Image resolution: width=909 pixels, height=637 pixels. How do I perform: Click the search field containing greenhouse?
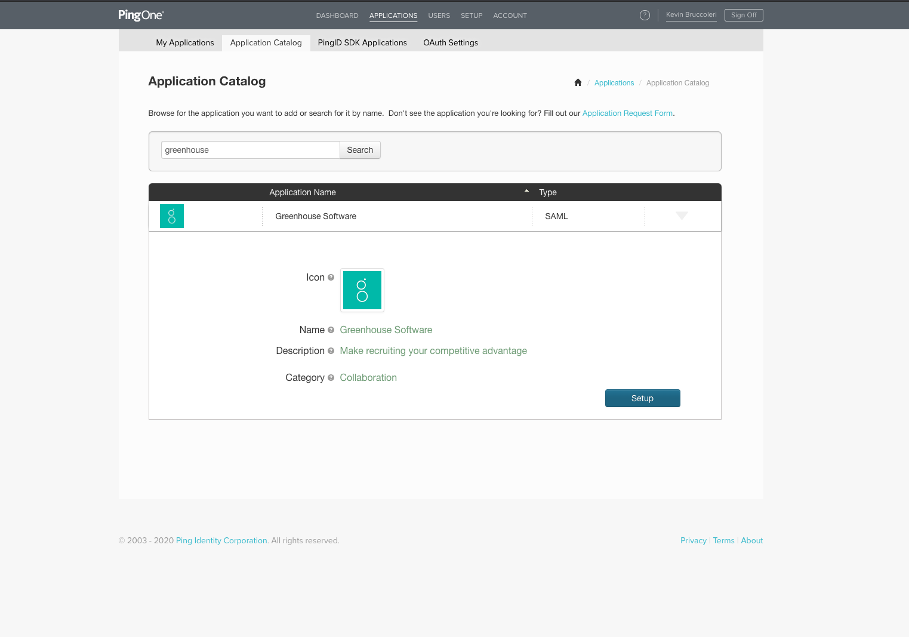pyautogui.click(x=250, y=150)
